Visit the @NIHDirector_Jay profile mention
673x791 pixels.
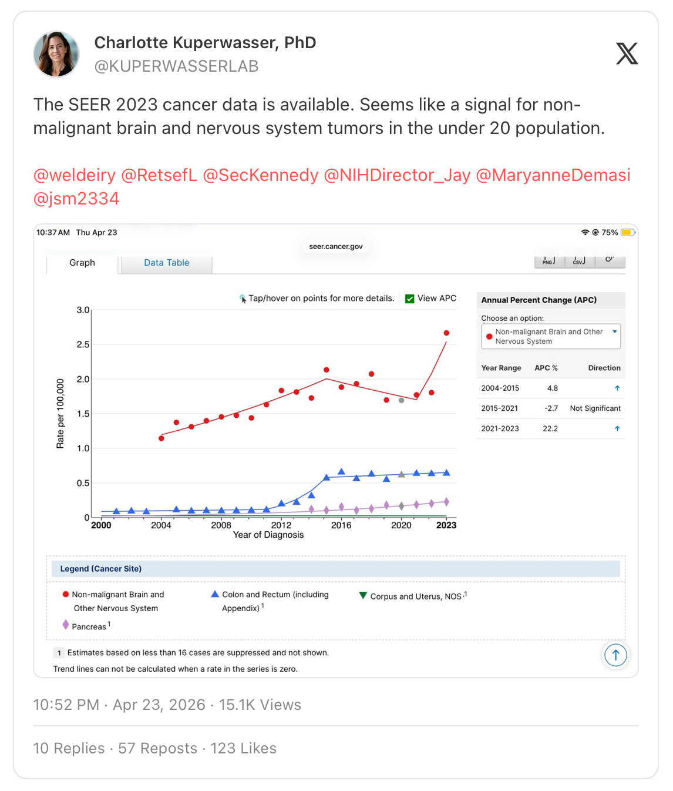pos(397,175)
